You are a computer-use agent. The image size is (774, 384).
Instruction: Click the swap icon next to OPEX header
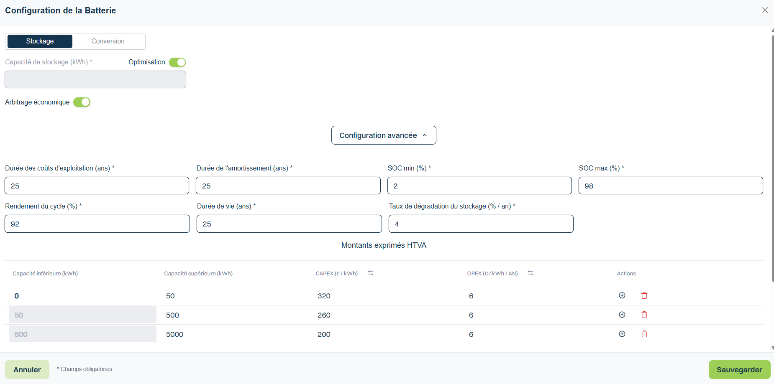click(531, 273)
